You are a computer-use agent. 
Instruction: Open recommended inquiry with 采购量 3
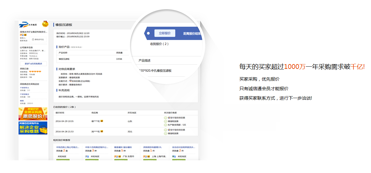[x=97, y=147]
